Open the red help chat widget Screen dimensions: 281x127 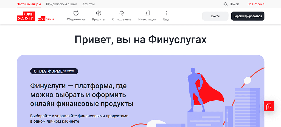pos(269,106)
